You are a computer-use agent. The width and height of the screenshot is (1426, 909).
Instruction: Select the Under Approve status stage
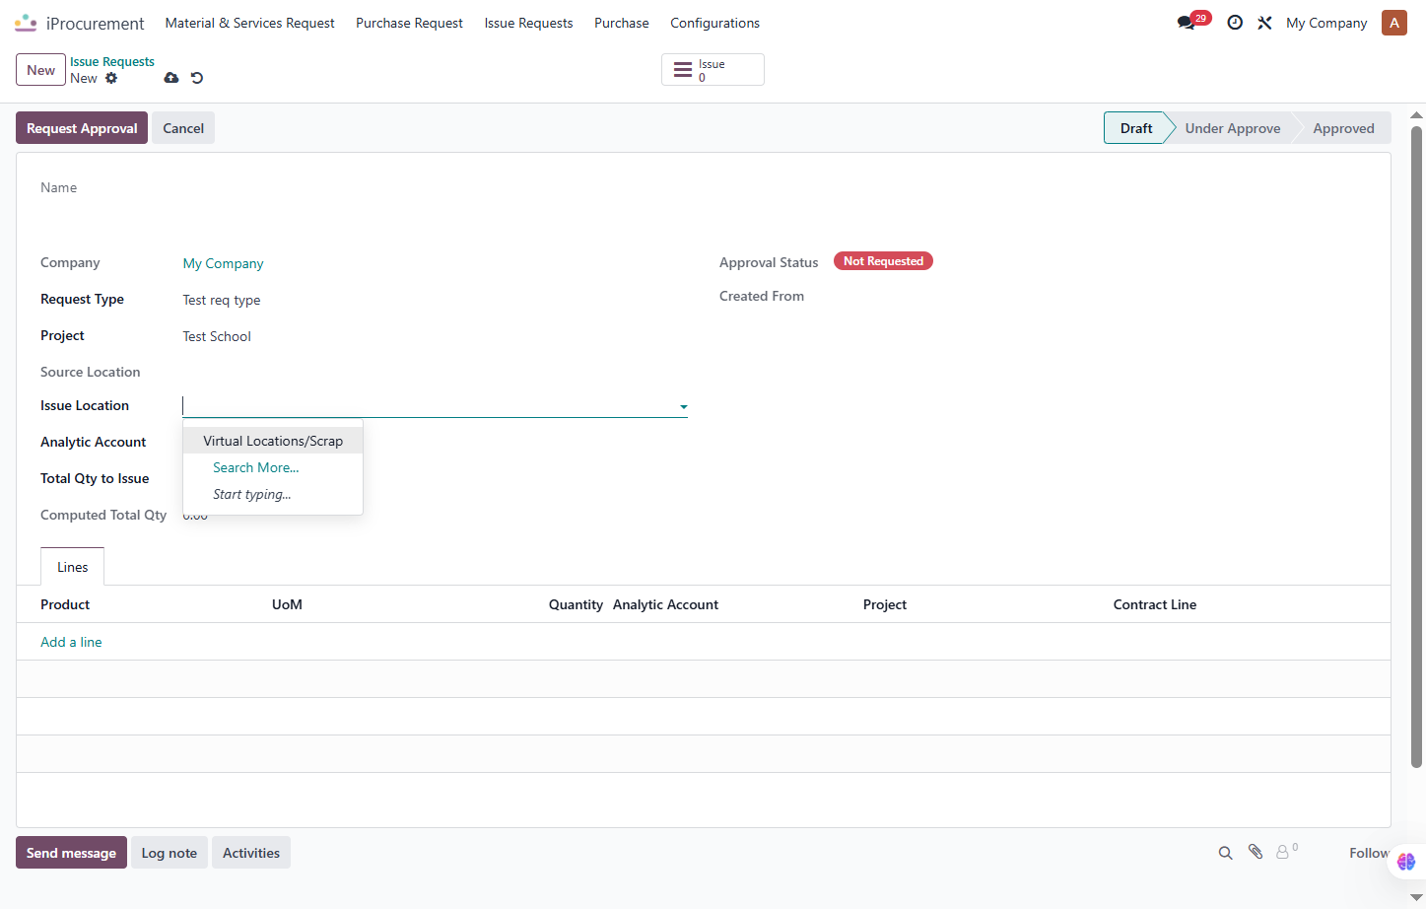coord(1233,128)
